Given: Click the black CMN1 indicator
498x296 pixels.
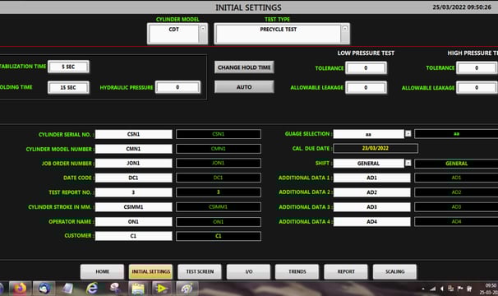Looking at the screenshot, I should pyautogui.click(x=219, y=149).
